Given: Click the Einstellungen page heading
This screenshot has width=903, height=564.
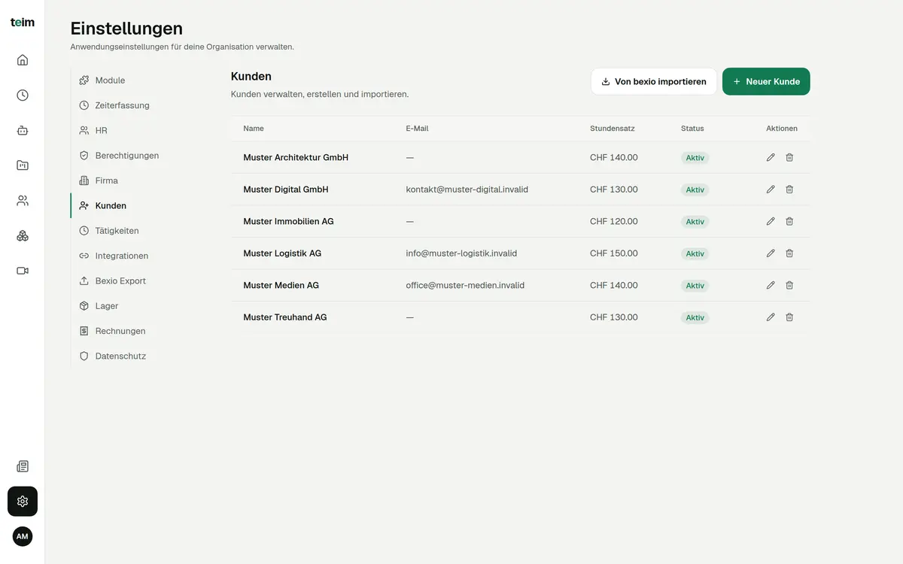Looking at the screenshot, I should (x=126, y=29).
